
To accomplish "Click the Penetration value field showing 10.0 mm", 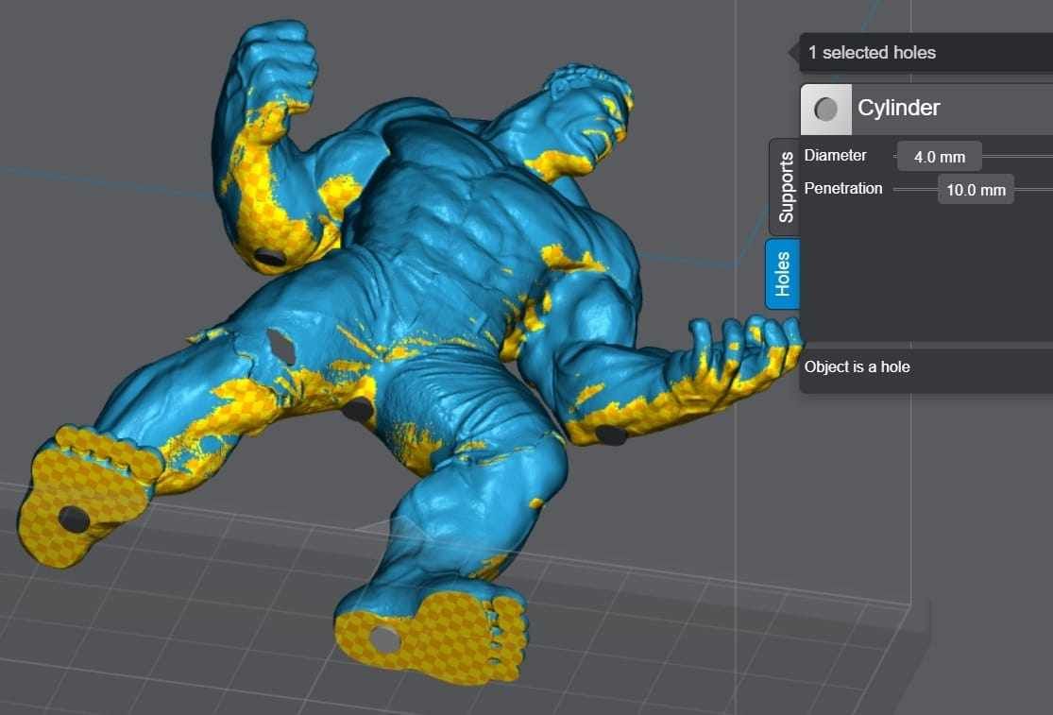I will click(976, 189).
